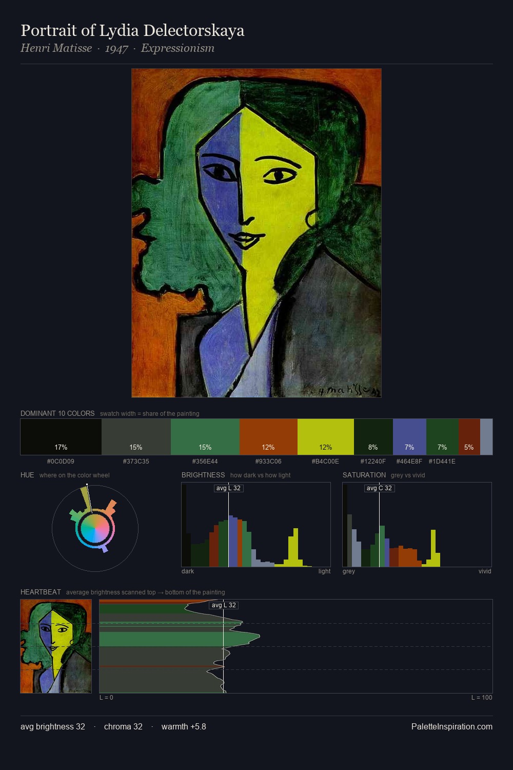Click the hex code #373C35 label
Image resolution: width=513 pixels, height=770 pixels.
point(136,461)
